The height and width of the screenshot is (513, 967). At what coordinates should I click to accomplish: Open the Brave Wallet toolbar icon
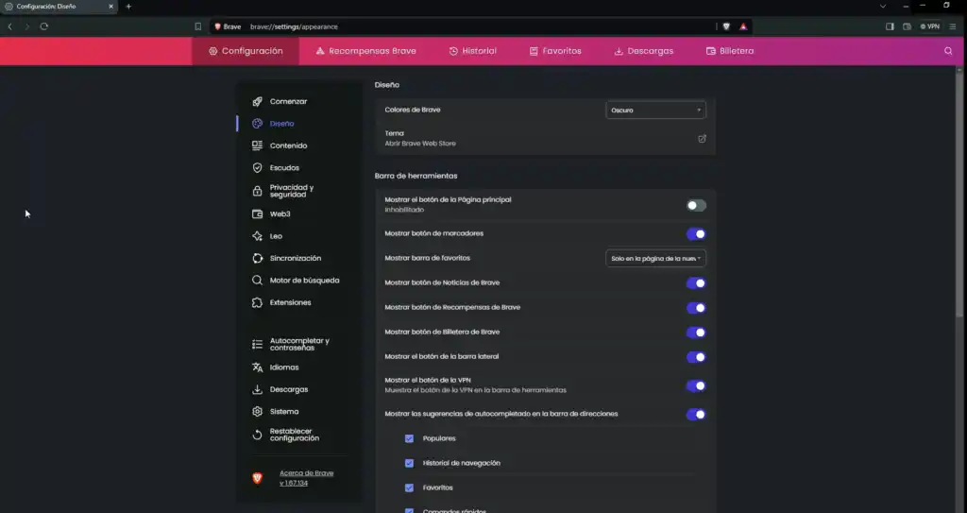[x=907, y=26]
